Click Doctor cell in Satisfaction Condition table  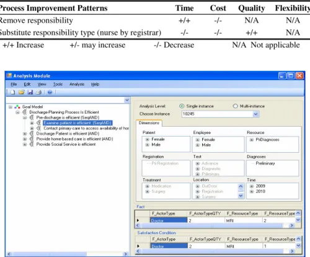click(x=169, y=246)
